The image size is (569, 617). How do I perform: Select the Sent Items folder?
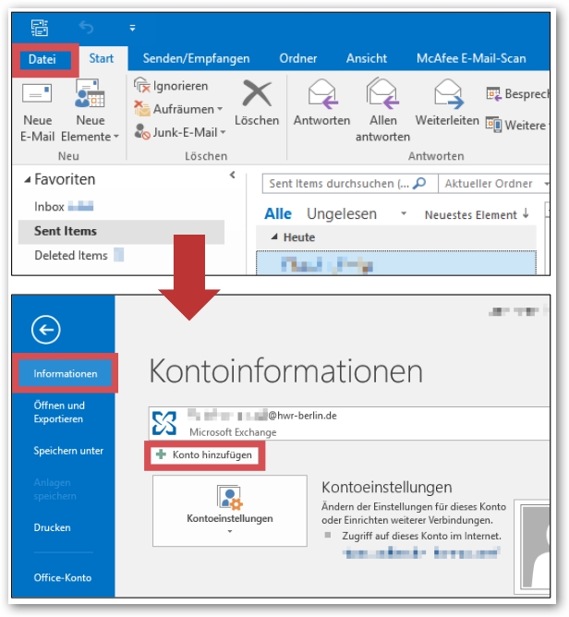pyautogui.click(x=121, y=231)
